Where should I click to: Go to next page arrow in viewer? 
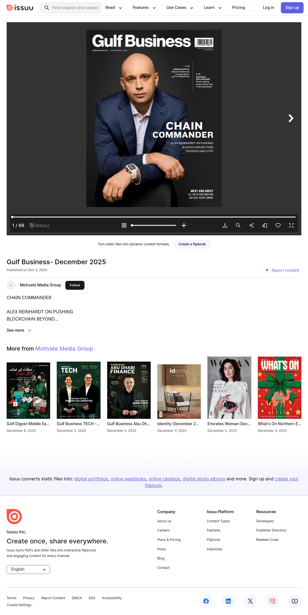[291, 118]
